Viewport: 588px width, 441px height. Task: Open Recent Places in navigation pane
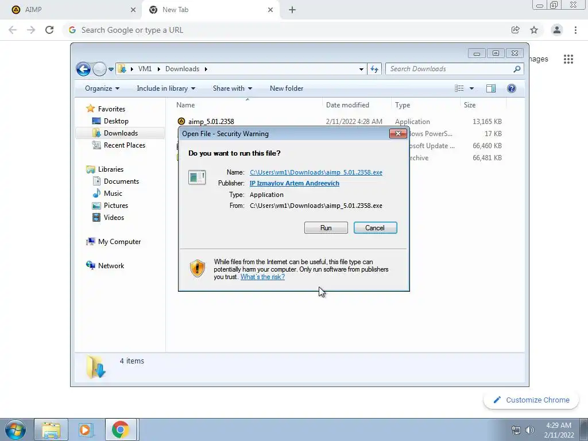[x=125, y=145]
